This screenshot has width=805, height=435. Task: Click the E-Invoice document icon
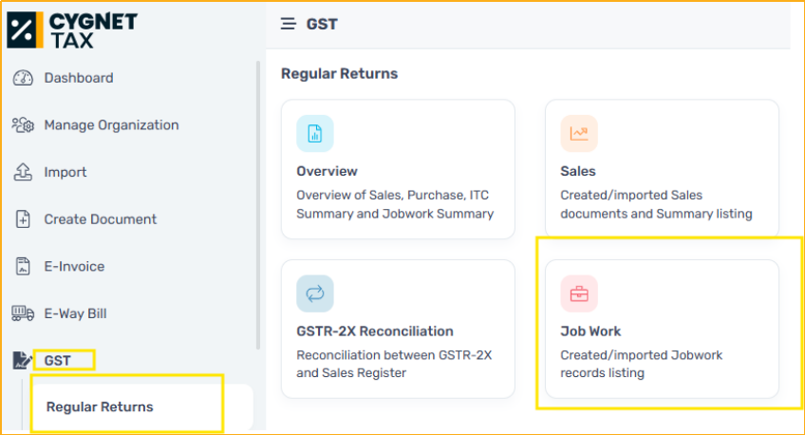pos(23,267)
